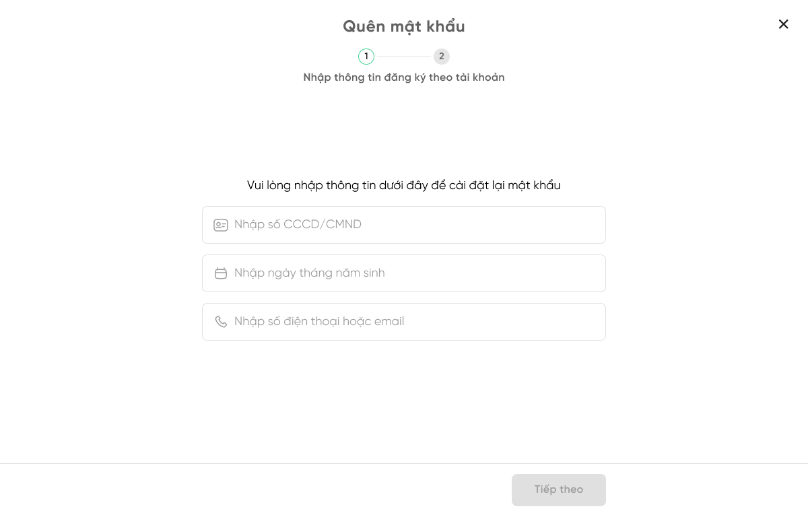Click the phone handset icon
The image size is (808, 517).
(221, 322)
